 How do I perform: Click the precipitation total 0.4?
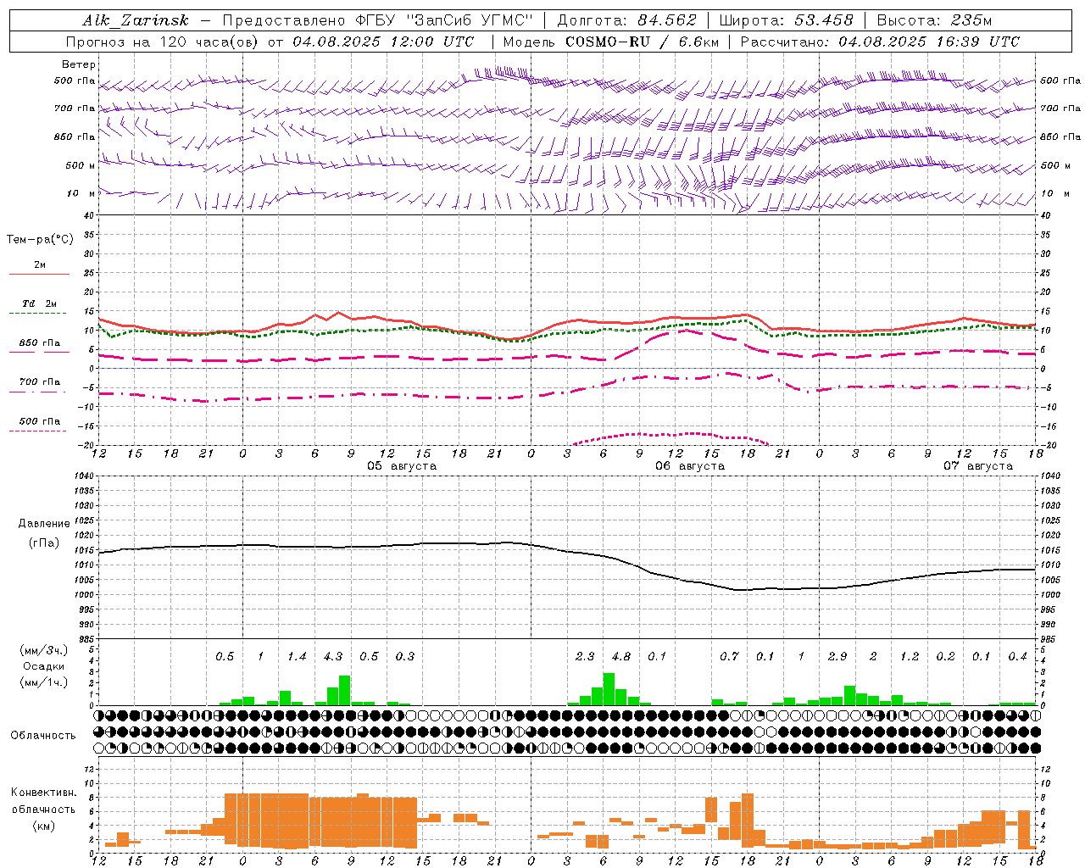pyautogui.click(x=1017, y=656)
